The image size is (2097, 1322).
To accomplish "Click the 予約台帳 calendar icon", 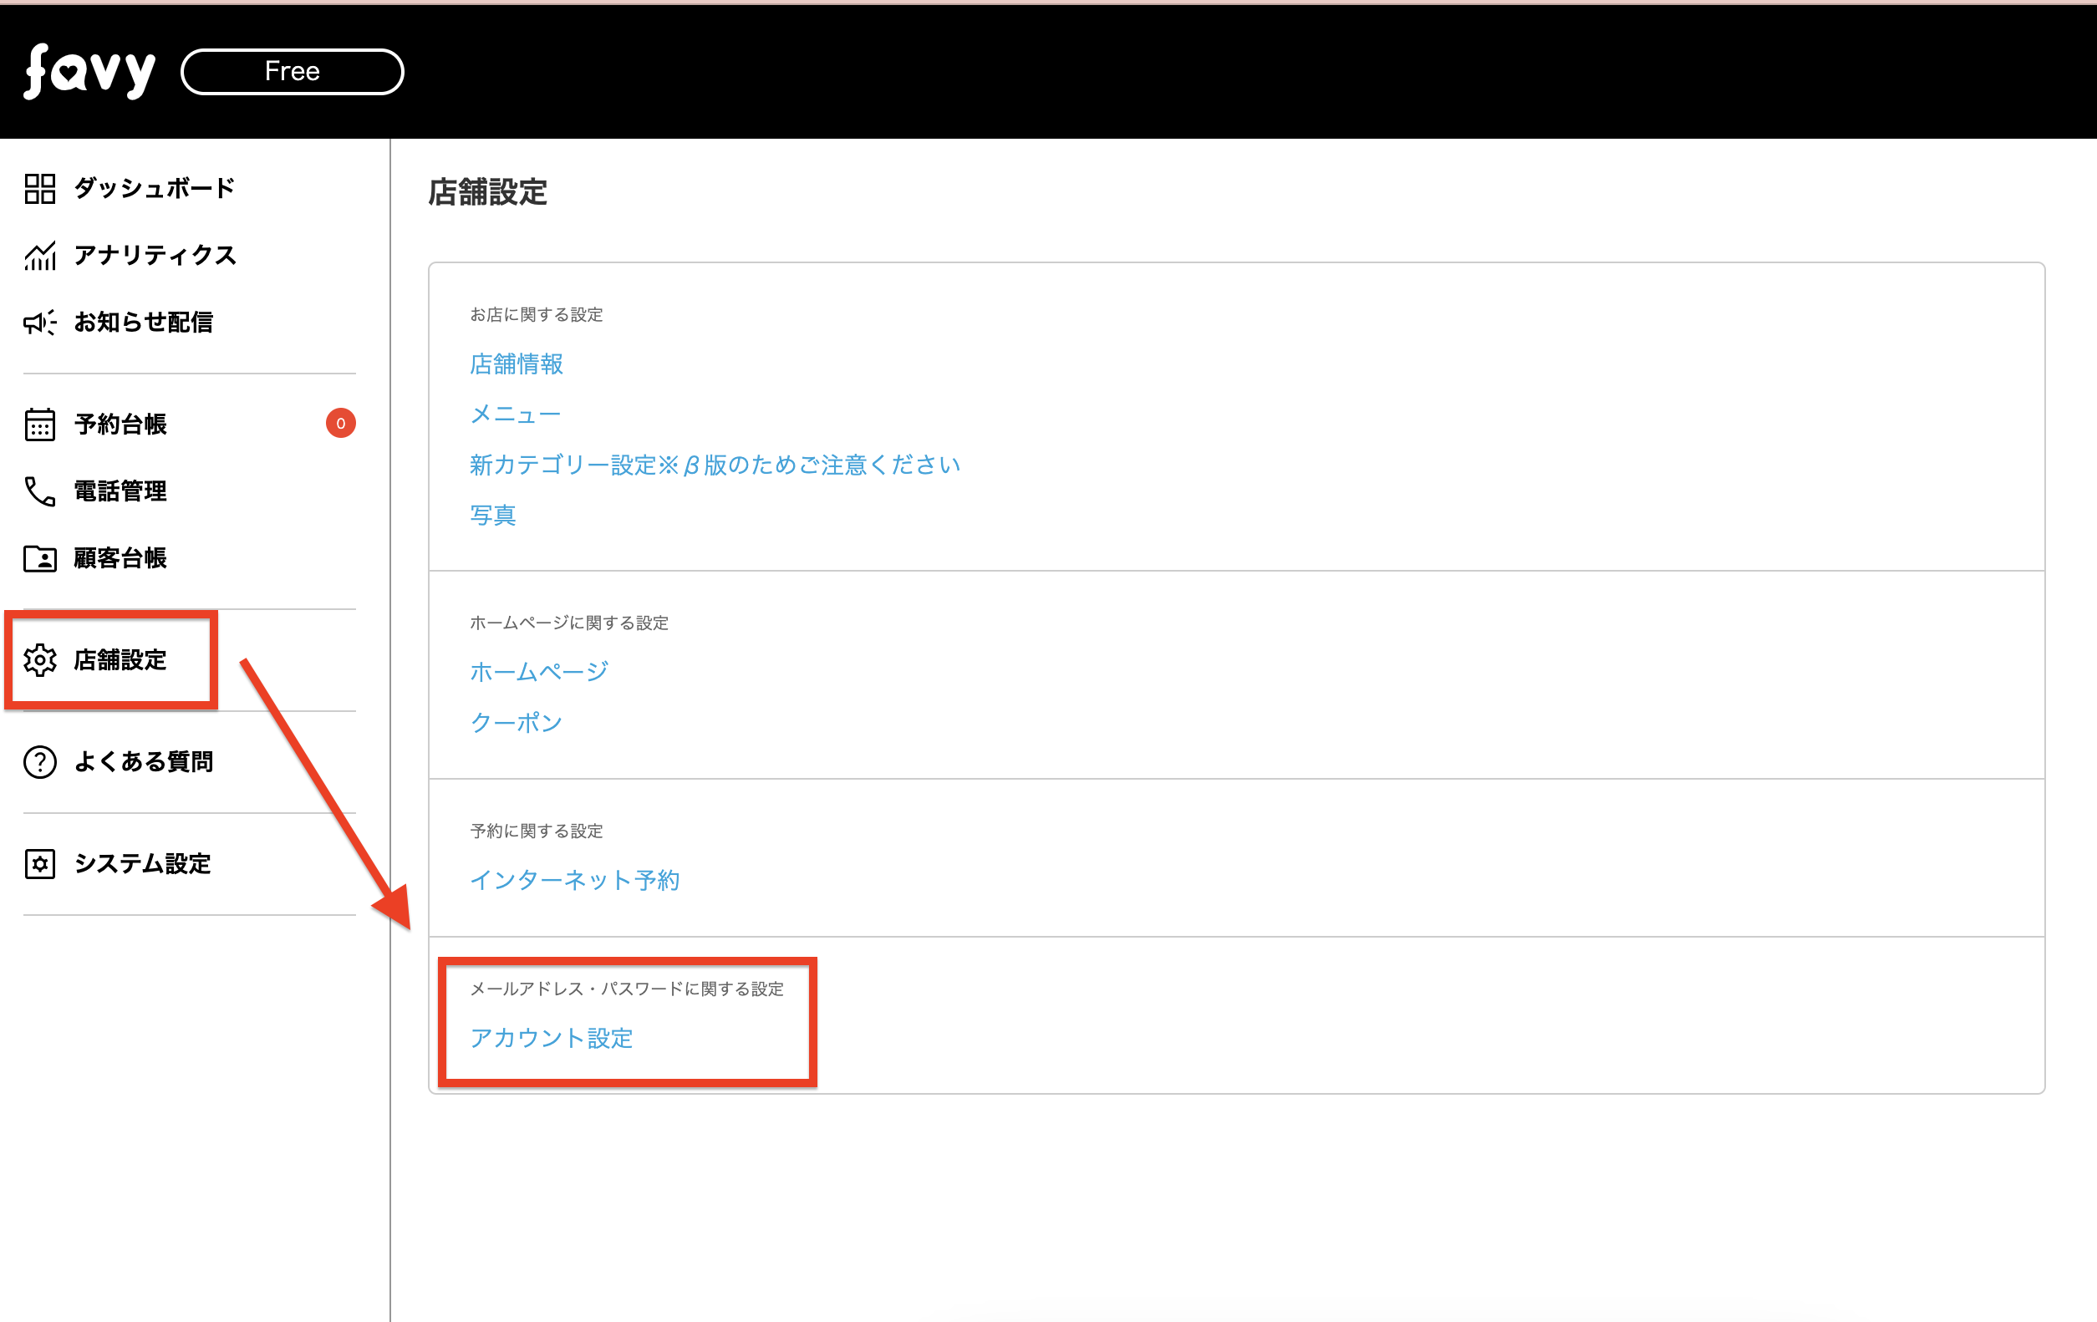I will [x=40, y=425].
